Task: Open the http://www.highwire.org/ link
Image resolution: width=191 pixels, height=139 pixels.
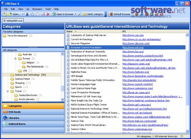Action: click(x=136, y=72)
